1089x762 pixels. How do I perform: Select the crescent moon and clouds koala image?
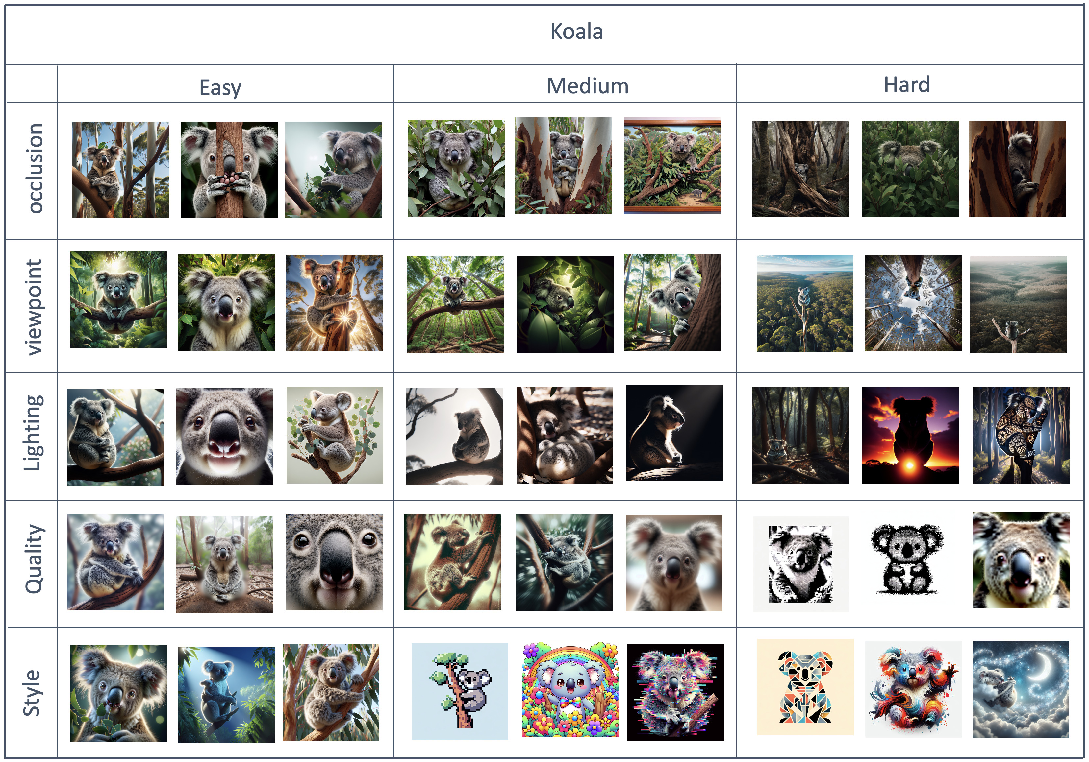tap(1021, 689)
